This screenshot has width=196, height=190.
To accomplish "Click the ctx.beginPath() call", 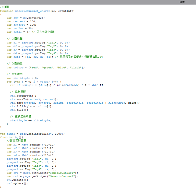I will (x=23, y=96).
